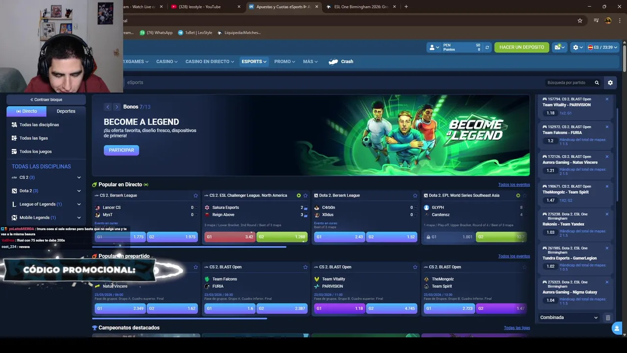Viewport: 627px width, 353px height.
Task: Remove Rekonix - Team Yandex from slip
Action: pyautogui.click(x=607, y=214)
